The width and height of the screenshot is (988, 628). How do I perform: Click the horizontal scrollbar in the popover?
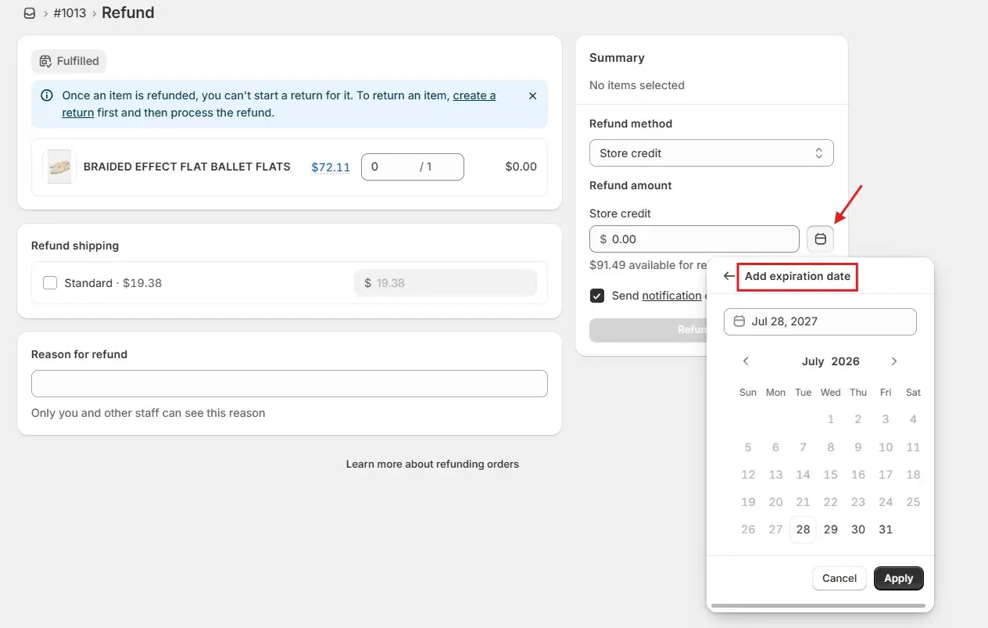tap(818, 605)
